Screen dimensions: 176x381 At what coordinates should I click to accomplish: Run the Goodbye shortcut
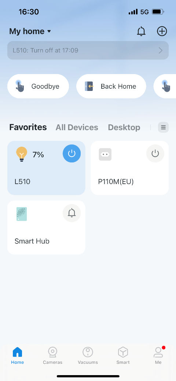pos(38,86)
